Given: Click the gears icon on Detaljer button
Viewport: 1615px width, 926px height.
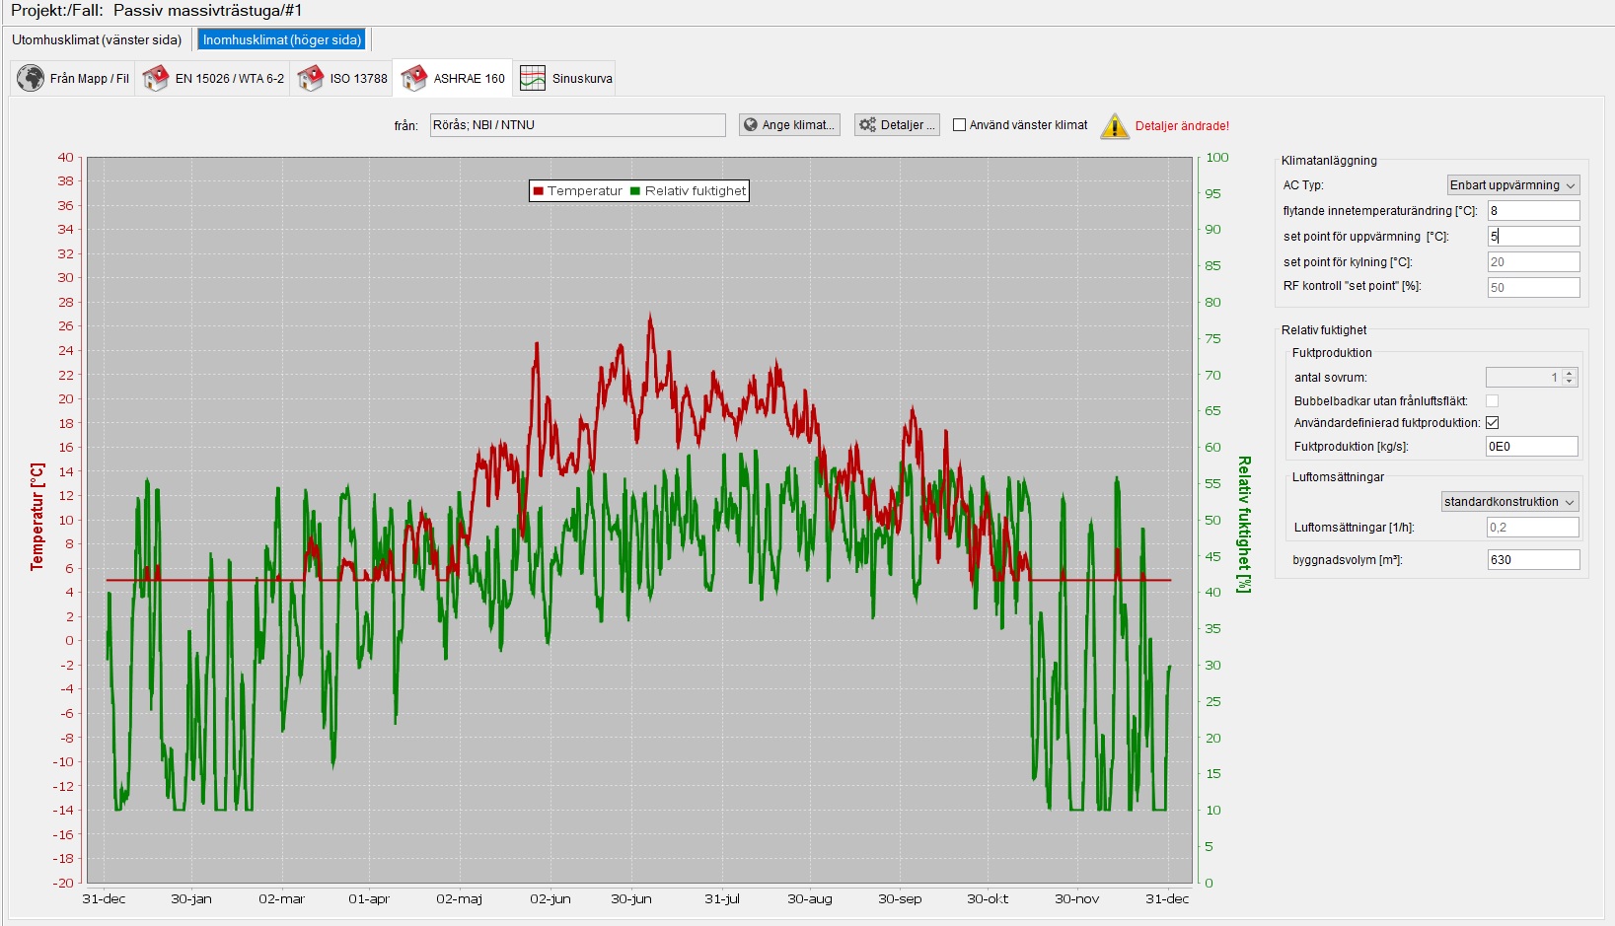Looking at the screenshot, I should (867, 125).
